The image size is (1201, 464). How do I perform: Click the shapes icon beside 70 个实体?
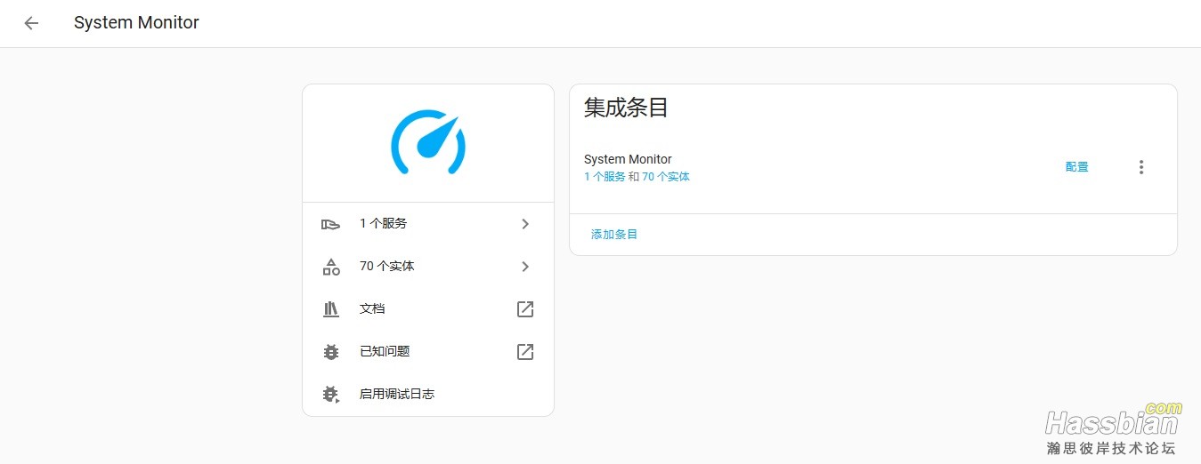coord(330,267)
